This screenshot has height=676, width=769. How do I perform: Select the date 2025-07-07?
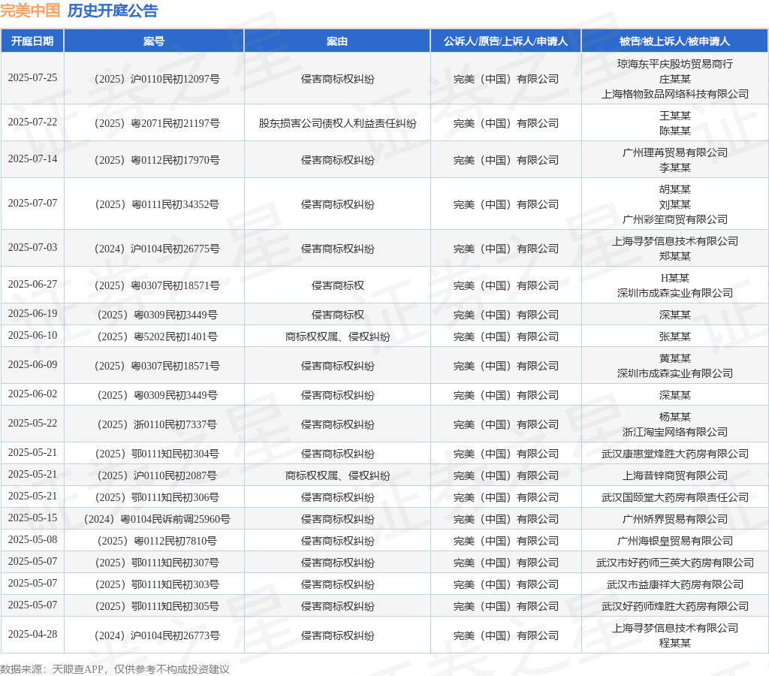[x=32, y=203]
